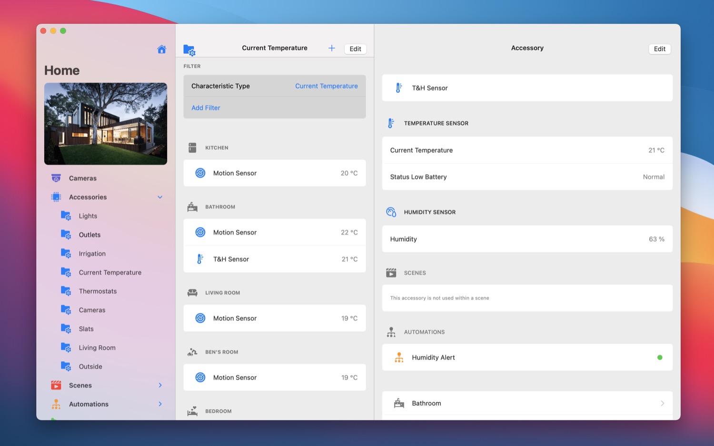Click the Cameras icon in sidebar
The height and width of the screenshot is (446, 714).
point(56,178)
